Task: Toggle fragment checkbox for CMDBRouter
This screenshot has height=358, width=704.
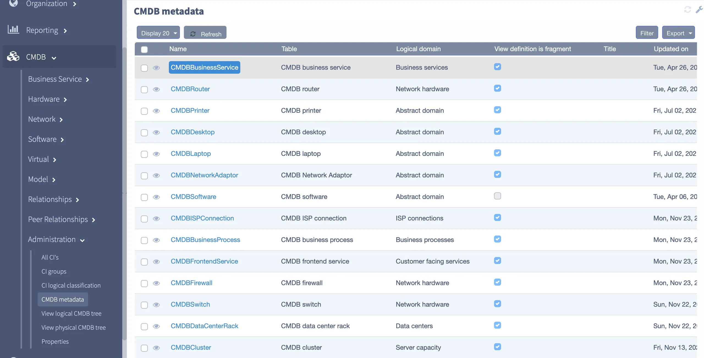Action: pyautogui.click(x=497, y=88)
